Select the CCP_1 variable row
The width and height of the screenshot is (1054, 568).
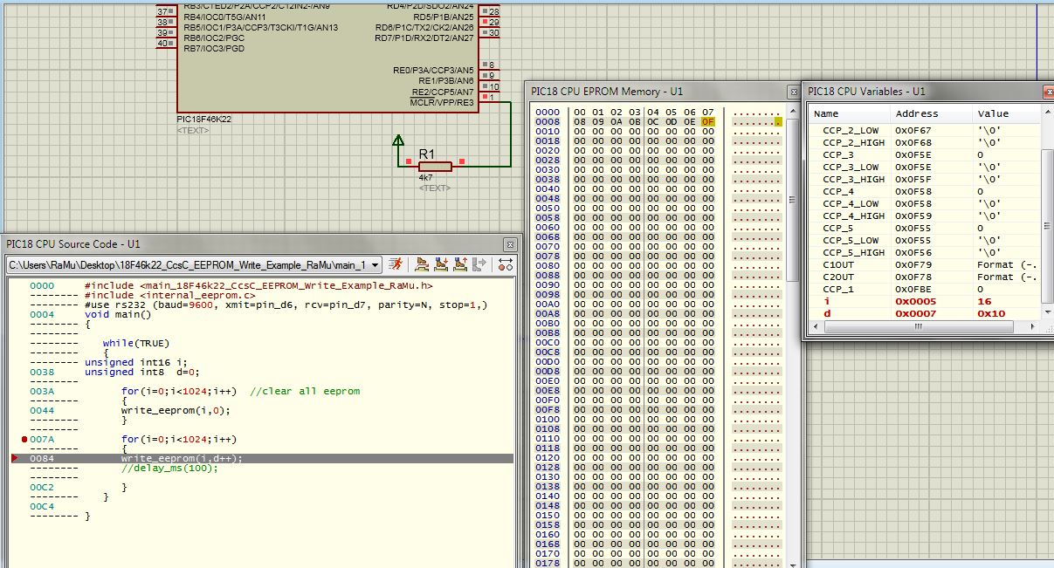924,289
